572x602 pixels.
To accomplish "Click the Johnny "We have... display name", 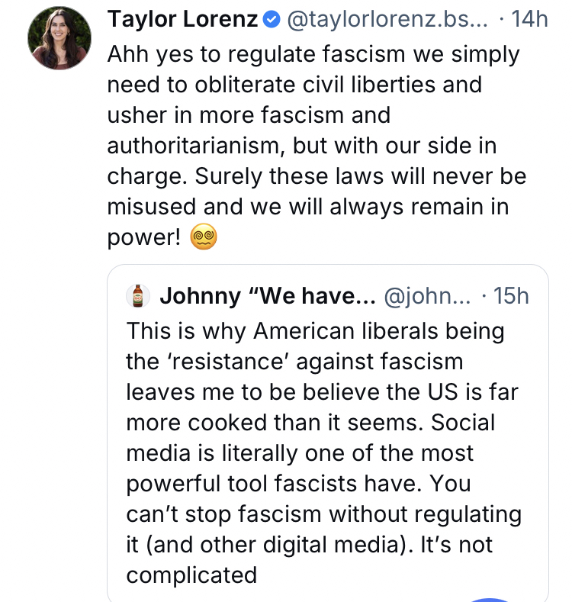I will pyautogui.click(x=268, y=296).
